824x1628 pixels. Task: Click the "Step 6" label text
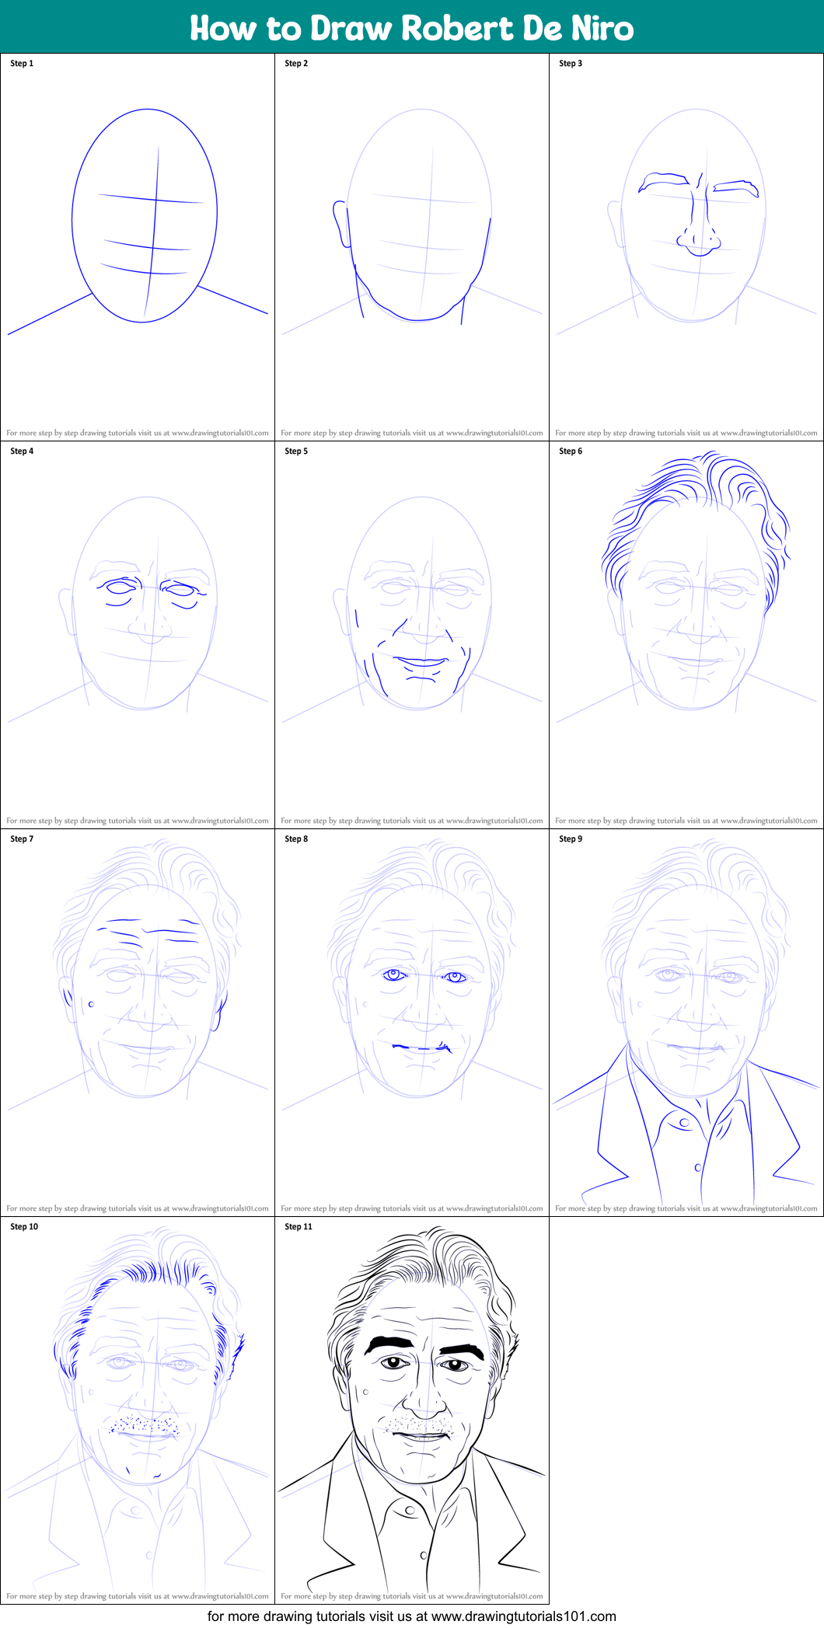571,451
